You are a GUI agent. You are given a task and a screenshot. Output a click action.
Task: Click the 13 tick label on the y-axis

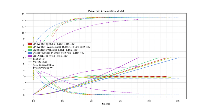tap(23, 14)
